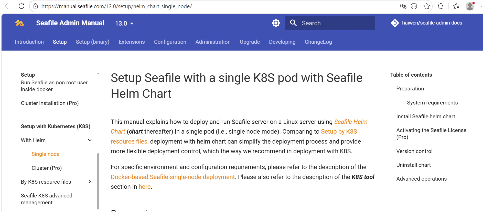Click the translate page icon

(x=403, y=6)
